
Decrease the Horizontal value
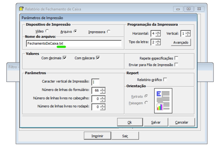pyautogui.click(x=158, y=35)
